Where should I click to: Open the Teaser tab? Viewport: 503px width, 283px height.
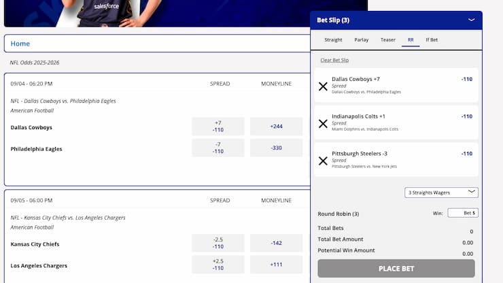[x=388, y=40]
